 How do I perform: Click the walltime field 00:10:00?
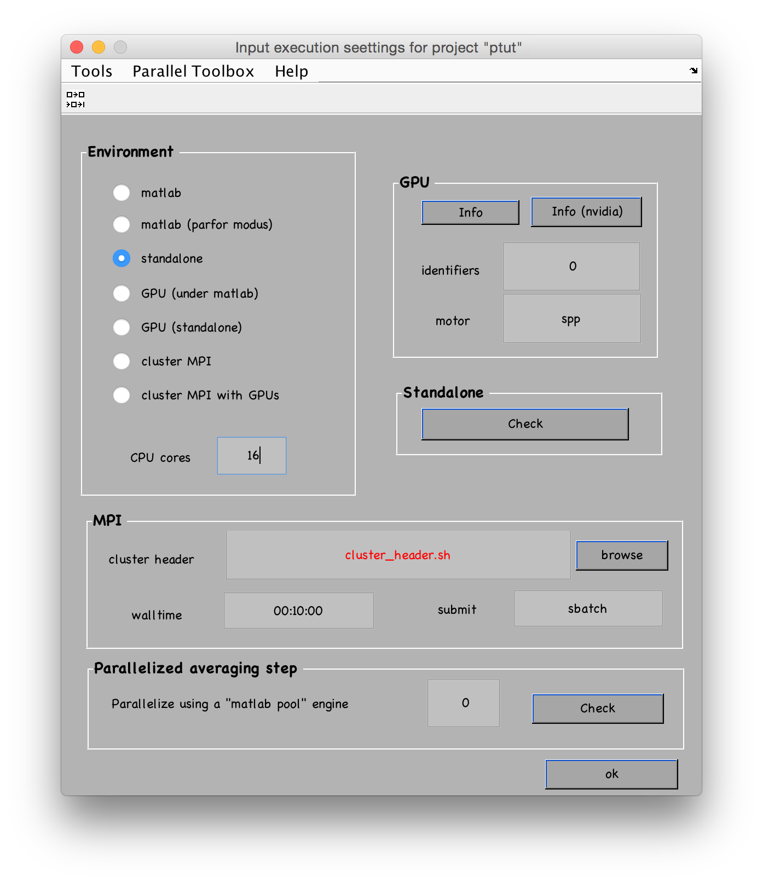point(299,611)
